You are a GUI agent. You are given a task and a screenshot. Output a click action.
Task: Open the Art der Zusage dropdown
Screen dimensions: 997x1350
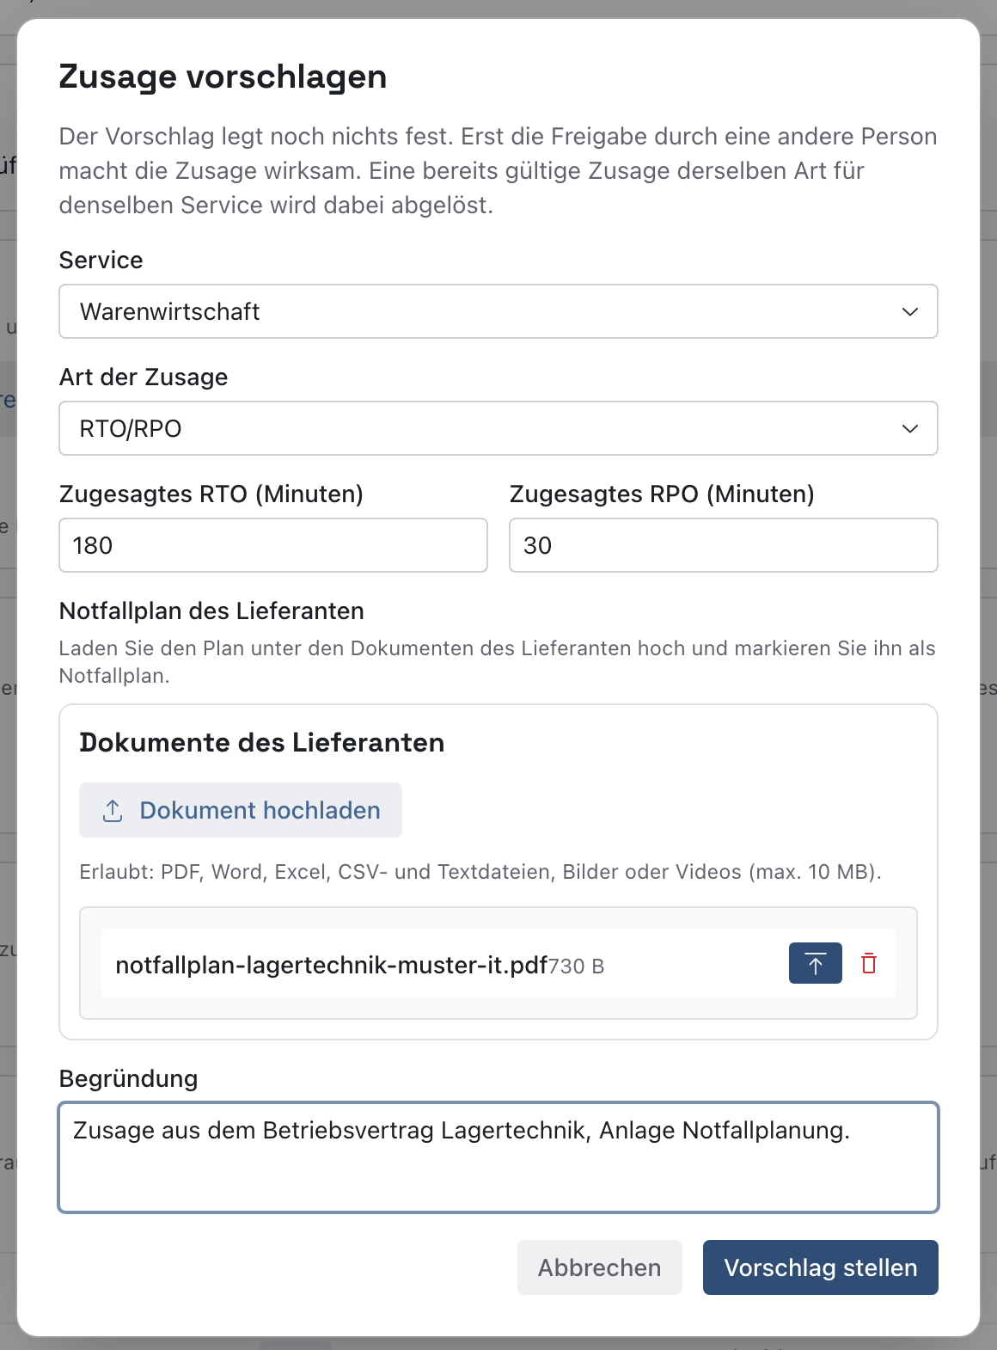[498, 428]
